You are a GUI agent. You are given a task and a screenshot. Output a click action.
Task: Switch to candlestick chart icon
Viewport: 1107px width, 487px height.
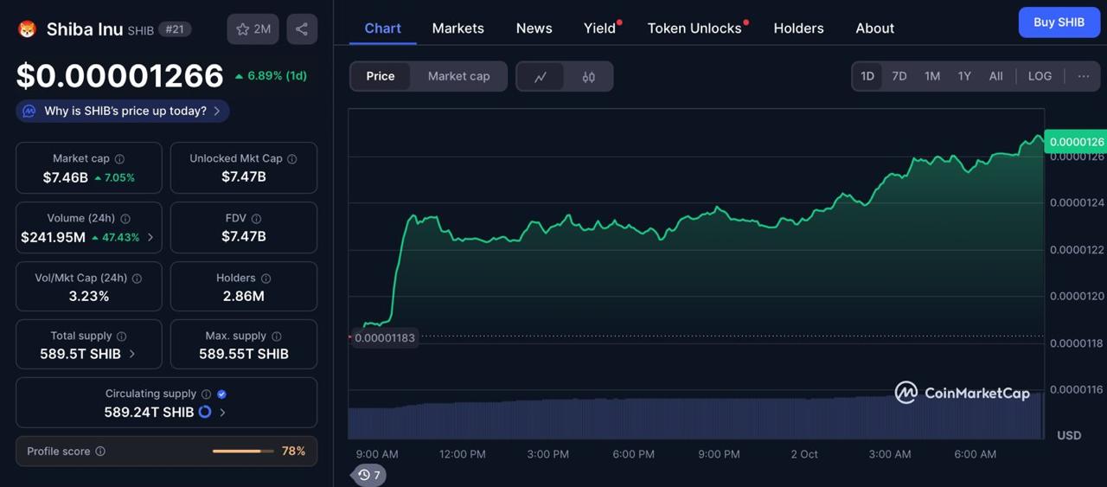pyautogui.click(x=589, y=77)
